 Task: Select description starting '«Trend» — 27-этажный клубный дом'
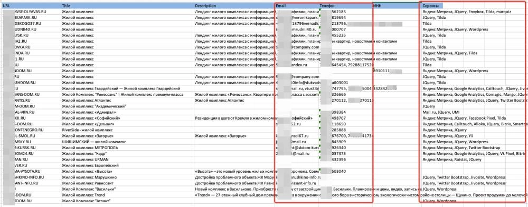point(235,195)
